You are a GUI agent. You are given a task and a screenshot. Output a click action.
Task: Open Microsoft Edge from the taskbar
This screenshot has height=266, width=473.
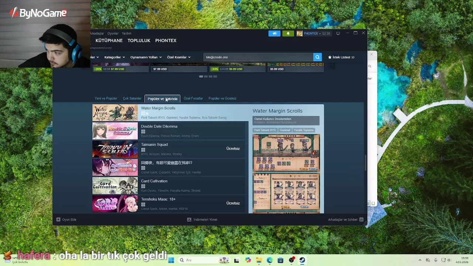269,260
